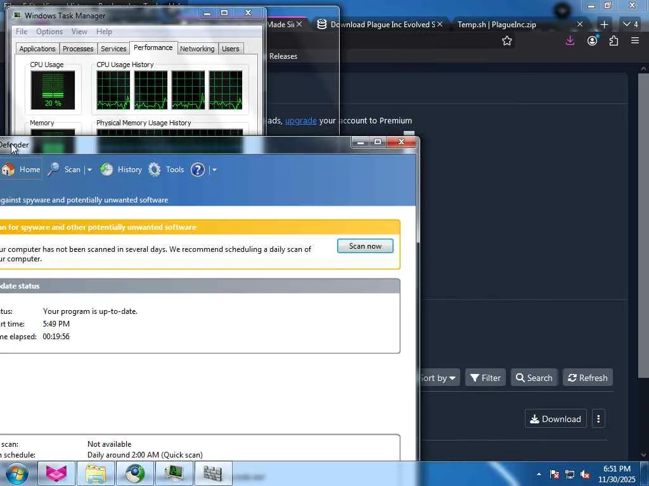Open Task Manager View menu
649x486 pixels.
pos(79,32)
